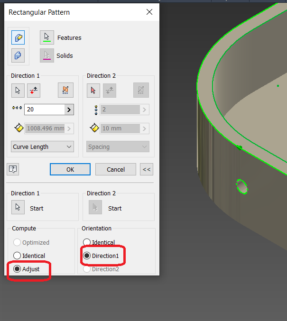Click the 10 mm spacing field
The width and height of the screenshot is (287, 321).
(120, 128)
